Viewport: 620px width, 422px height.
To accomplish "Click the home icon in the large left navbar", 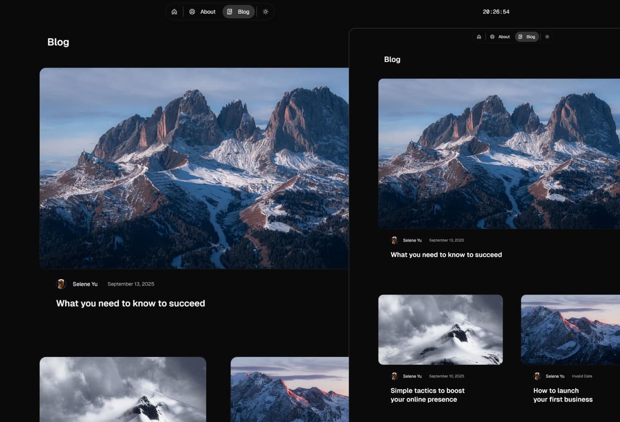I will point(174,12).
